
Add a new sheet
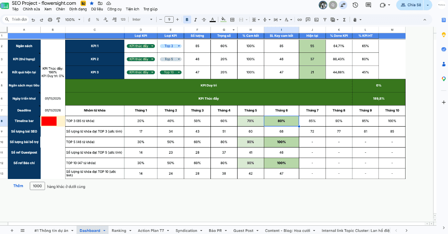tap(12, 231)
